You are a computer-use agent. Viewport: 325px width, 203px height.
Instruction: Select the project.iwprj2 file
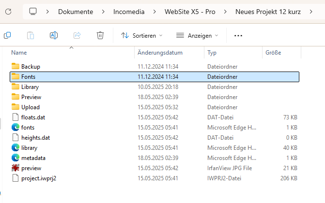coord(155,178)
